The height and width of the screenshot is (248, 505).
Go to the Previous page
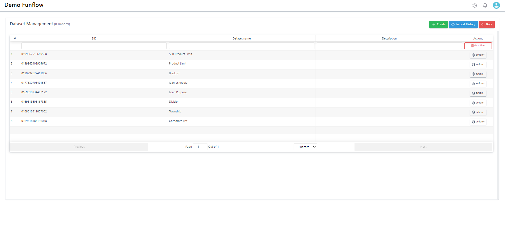pos(79,147)
